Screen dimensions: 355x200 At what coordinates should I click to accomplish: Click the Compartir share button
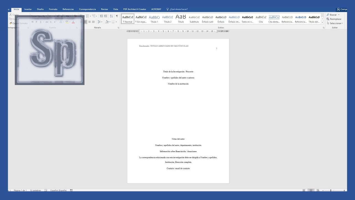tap(342, 9)
